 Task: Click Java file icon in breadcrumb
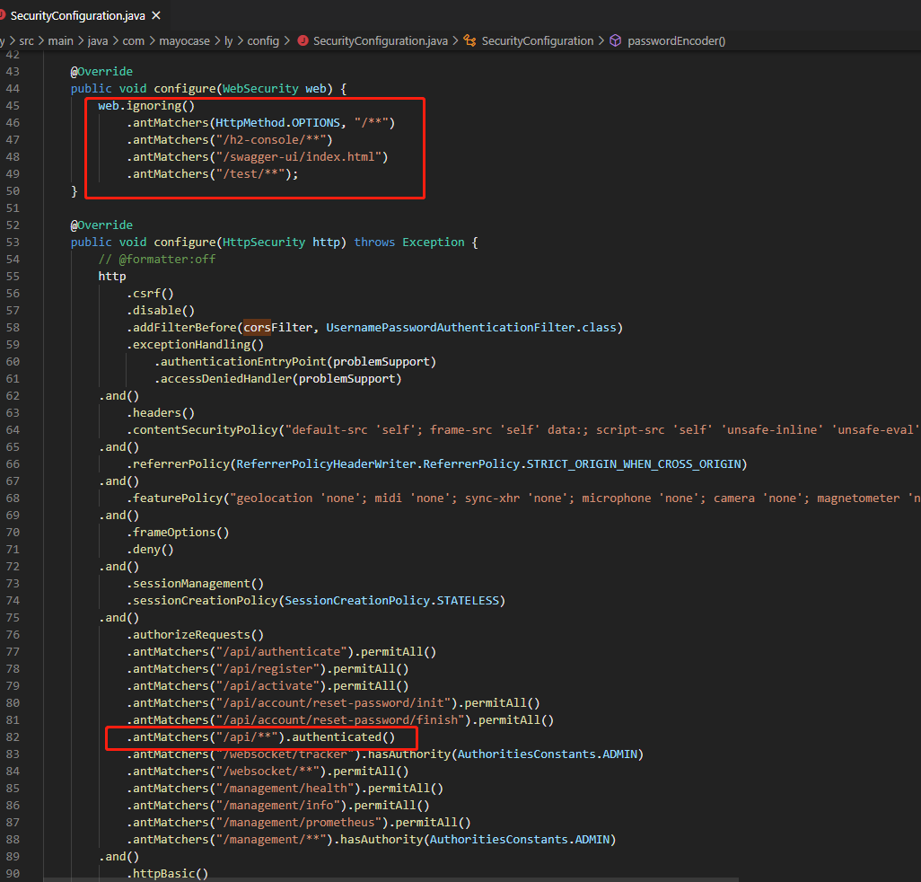coord(303,40)
